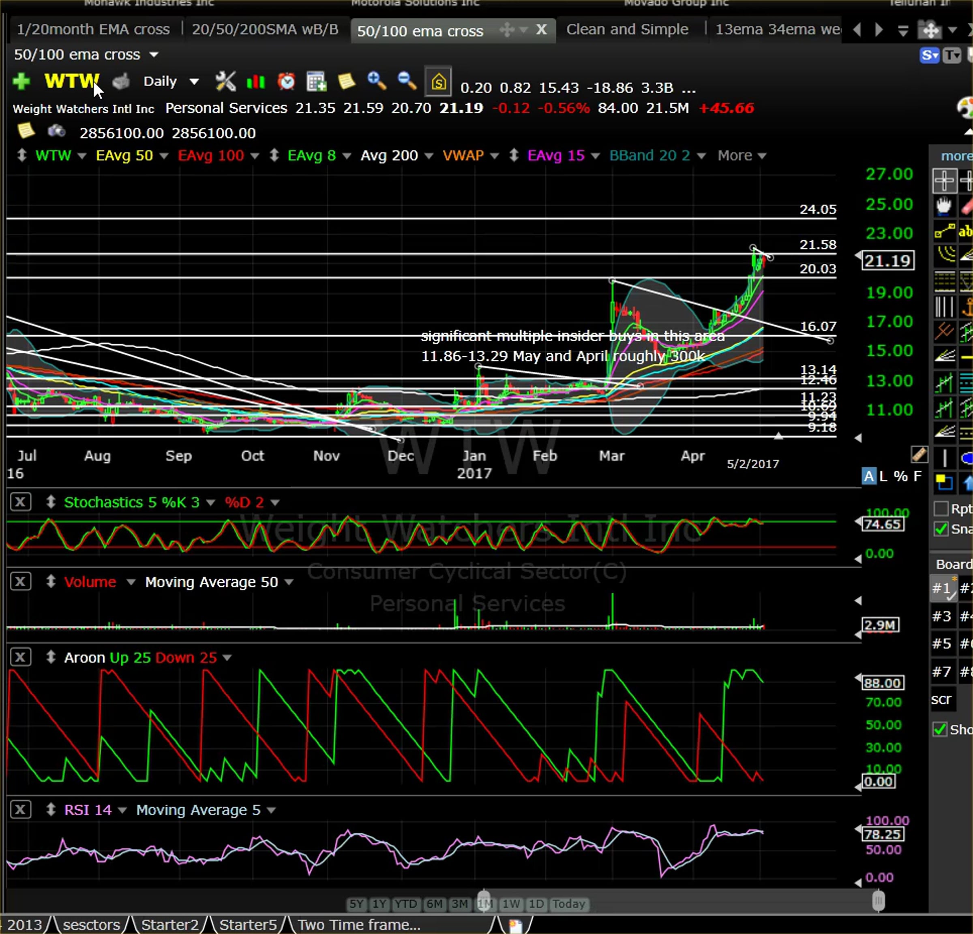The width and height of the screenshot is (973, 934).
Task: Close the RSI 14 indicator pane
Action: pos(20,810)
